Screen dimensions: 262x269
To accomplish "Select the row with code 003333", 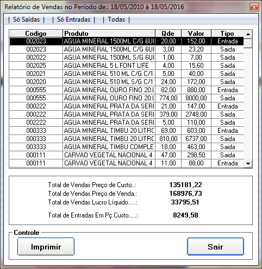I will [x=126, y=147].
